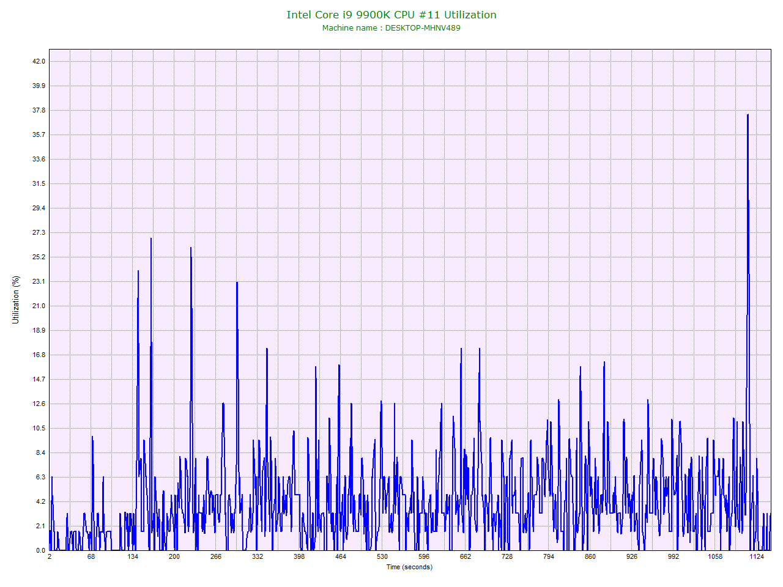Select the 68 seconds time axis label
This screenshot has height=587, width=783.
click(x=91, y=556)
